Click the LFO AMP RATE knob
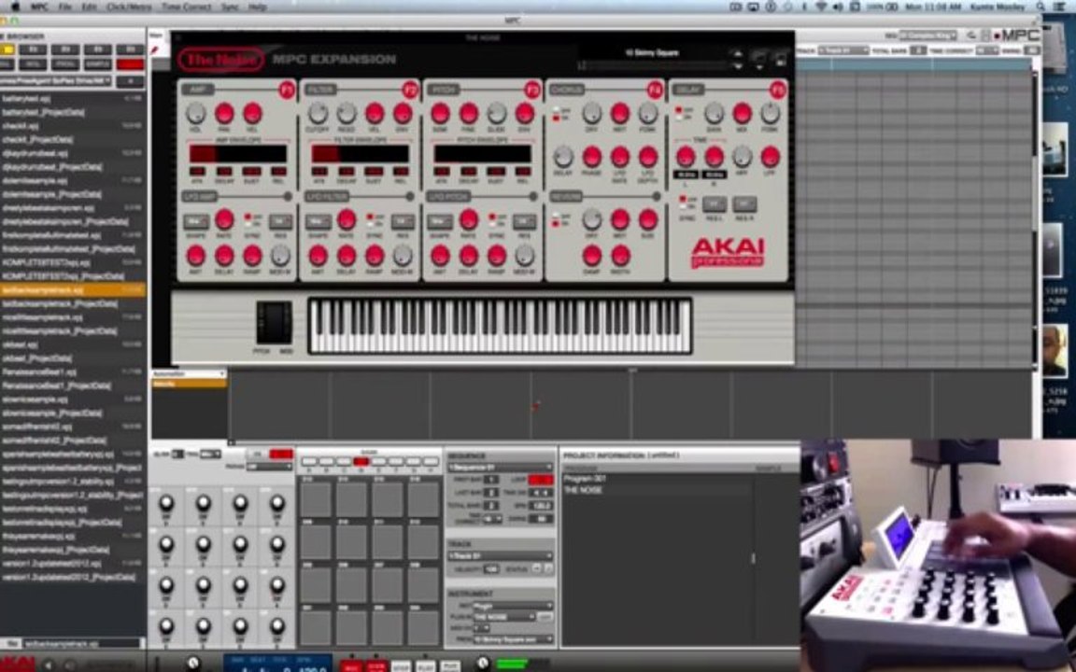 (x=224, y=219)
